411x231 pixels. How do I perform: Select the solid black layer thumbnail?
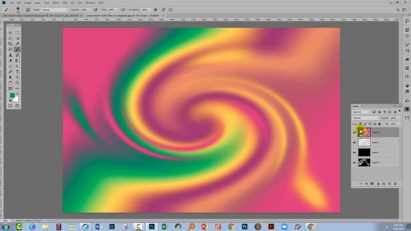(x=364, y=153)
